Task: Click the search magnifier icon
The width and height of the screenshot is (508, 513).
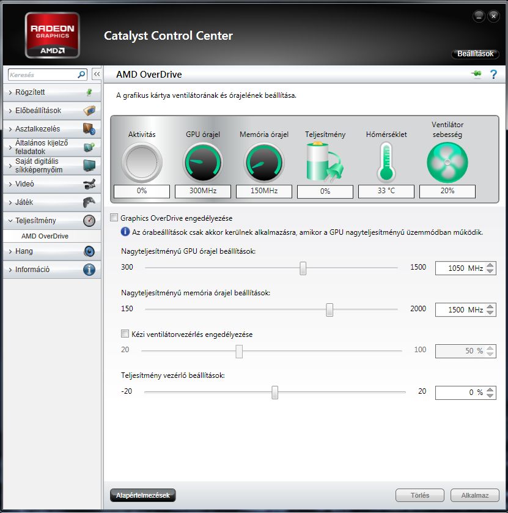Action: [x=81, y=75]
